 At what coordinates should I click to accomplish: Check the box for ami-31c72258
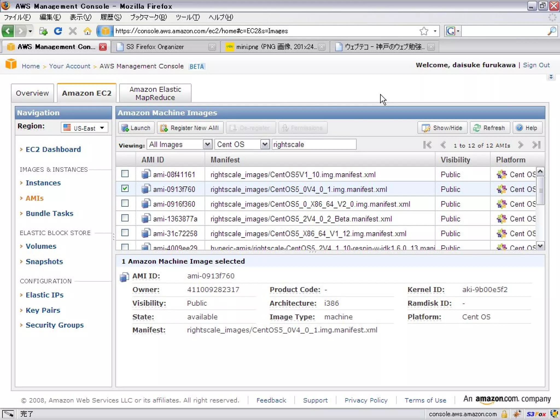pos(125,233)
